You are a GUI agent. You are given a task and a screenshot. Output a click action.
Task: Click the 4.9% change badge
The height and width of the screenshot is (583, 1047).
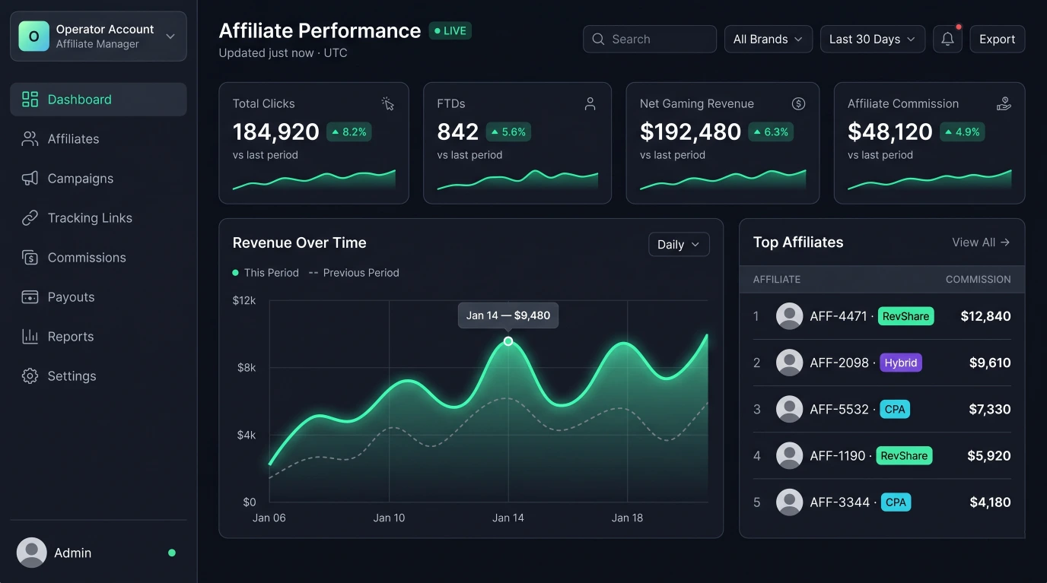tap(963, 132)
